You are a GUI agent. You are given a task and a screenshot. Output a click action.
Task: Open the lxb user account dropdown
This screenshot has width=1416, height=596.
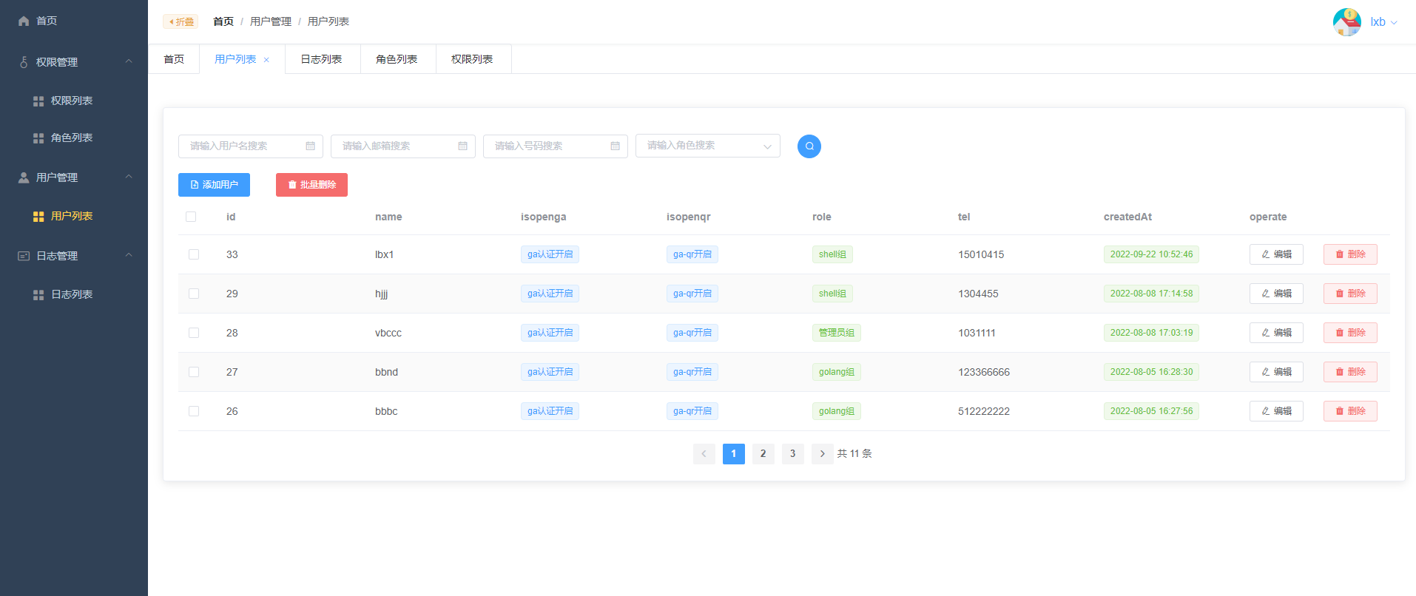1383,22
